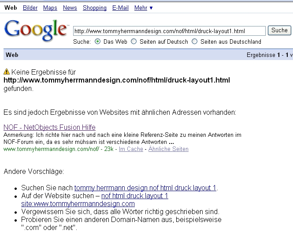Click 'Ähnliche Seiten' link
The height and width of the screenshot is (241, 293).
(x=168, y=149)
